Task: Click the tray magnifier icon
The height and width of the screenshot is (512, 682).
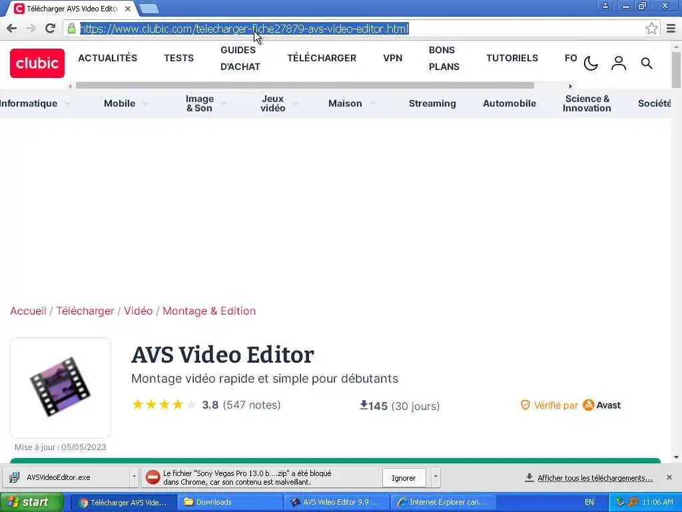Action: (633, 502)
